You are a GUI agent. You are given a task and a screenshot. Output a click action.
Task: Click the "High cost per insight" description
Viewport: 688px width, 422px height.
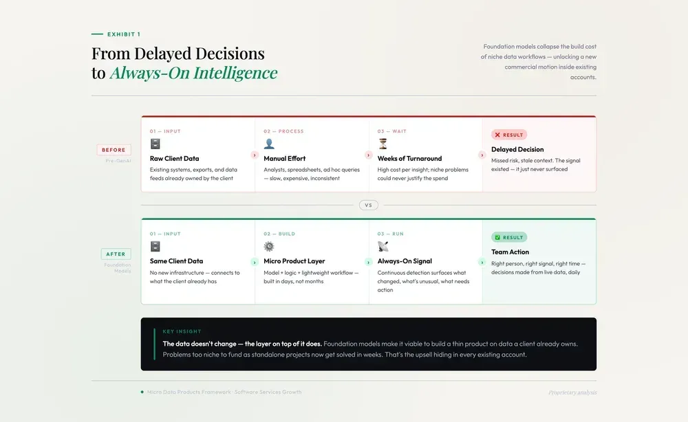pyautogui.click(x=423, y=174)
